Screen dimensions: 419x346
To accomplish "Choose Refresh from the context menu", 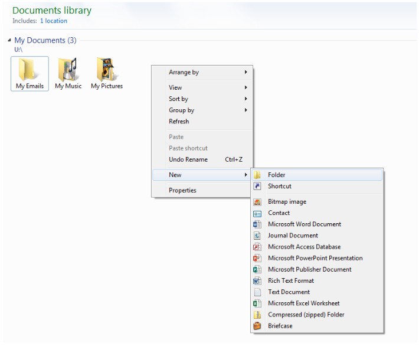I will tap(179, 122).
